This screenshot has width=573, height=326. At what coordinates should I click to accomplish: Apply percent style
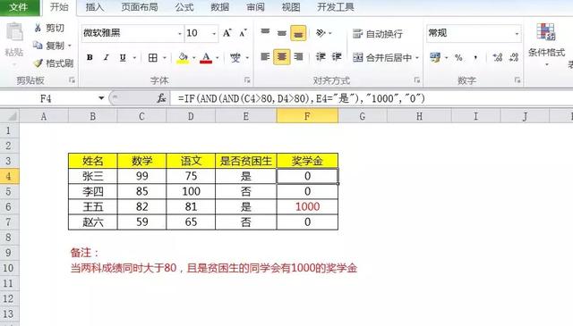458,57
